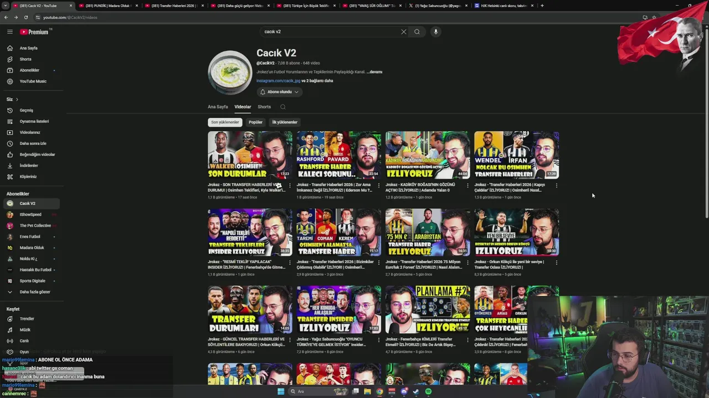
Task: Open Beğendiğim videolar list
Action: (x=37, y=154)
